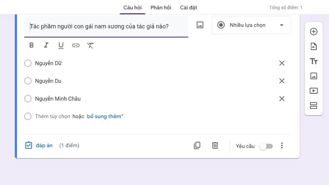Click the (1 điểm) points label

(x=69, y=146)
